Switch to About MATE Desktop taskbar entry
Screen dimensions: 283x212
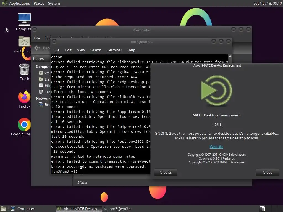[79, 209]
